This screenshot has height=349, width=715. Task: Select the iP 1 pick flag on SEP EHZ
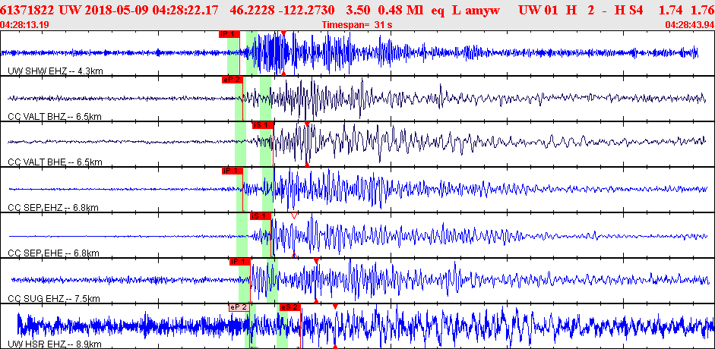coord(232,171)
